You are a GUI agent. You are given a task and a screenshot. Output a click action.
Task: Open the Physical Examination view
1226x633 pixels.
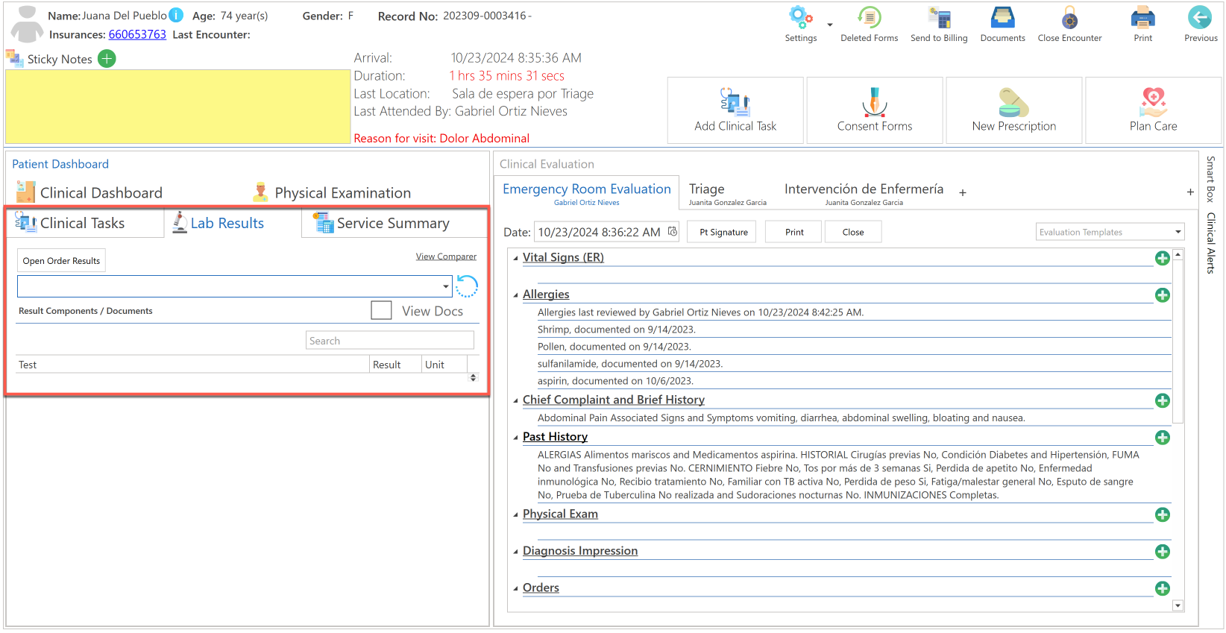click(x=332, y=192)
